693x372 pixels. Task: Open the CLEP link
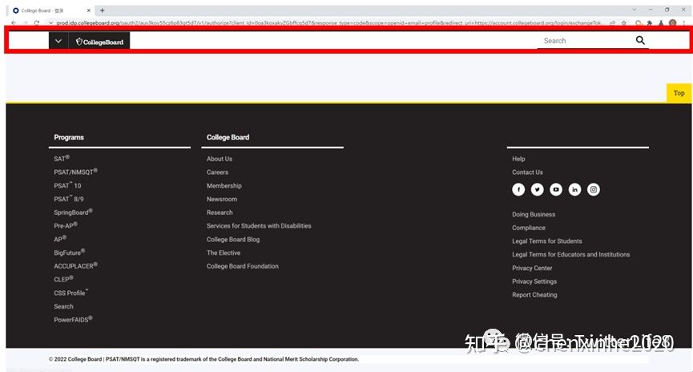pos(63,279)
